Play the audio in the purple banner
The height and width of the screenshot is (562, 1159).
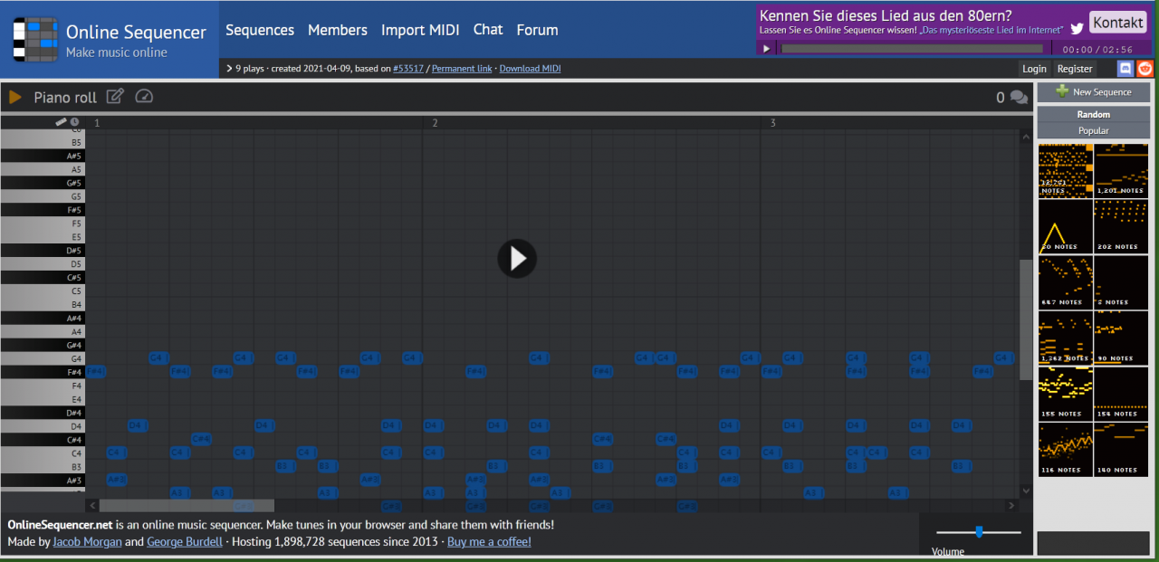pyautogui.click(x=766, y=49)
